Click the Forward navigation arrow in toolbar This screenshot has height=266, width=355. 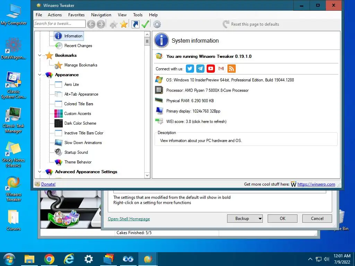point(101,24)
